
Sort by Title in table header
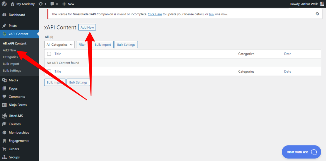58,54
